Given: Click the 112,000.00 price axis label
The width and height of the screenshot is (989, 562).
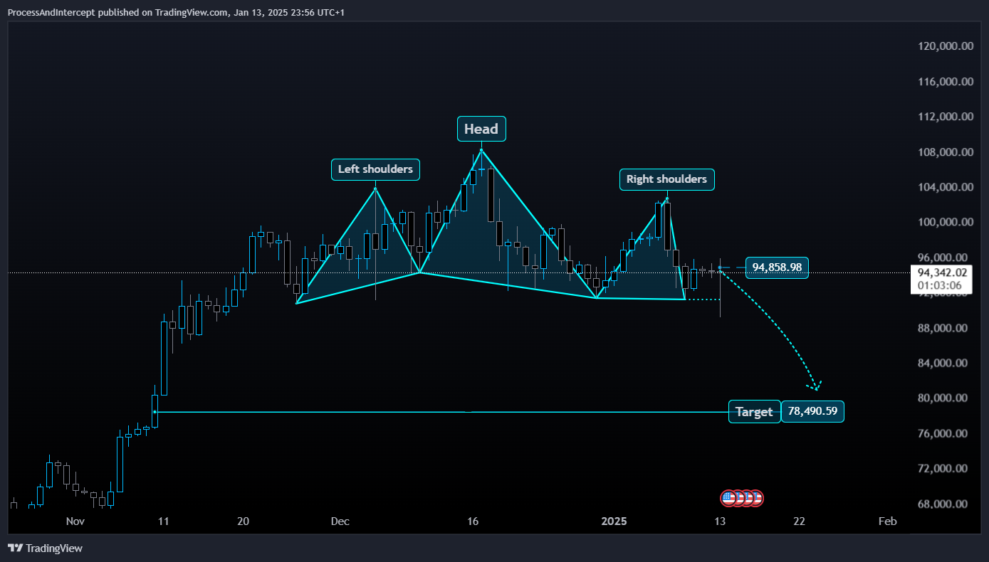Looking at the screenshot, I should [945, 117].
